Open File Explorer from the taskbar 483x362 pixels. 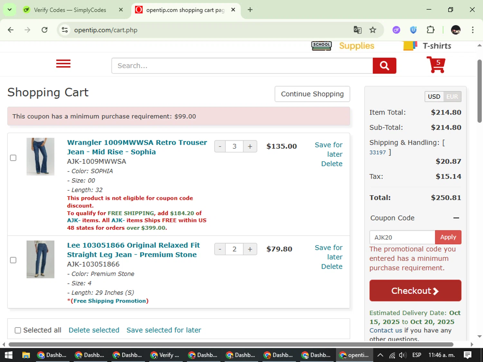click(26, 355)
